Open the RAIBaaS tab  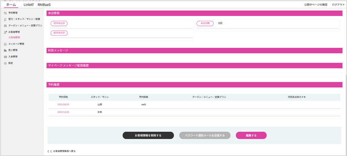[44, 5]
